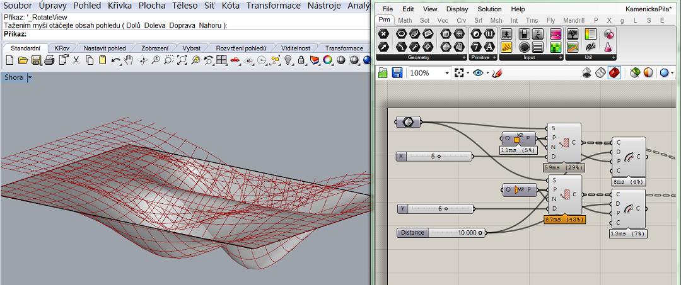
Task: Toggle the red shaded preview mode button
Action: click(614, 73)
